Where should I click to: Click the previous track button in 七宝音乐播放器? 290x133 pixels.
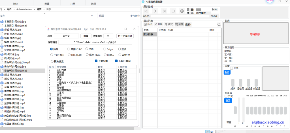146,11
